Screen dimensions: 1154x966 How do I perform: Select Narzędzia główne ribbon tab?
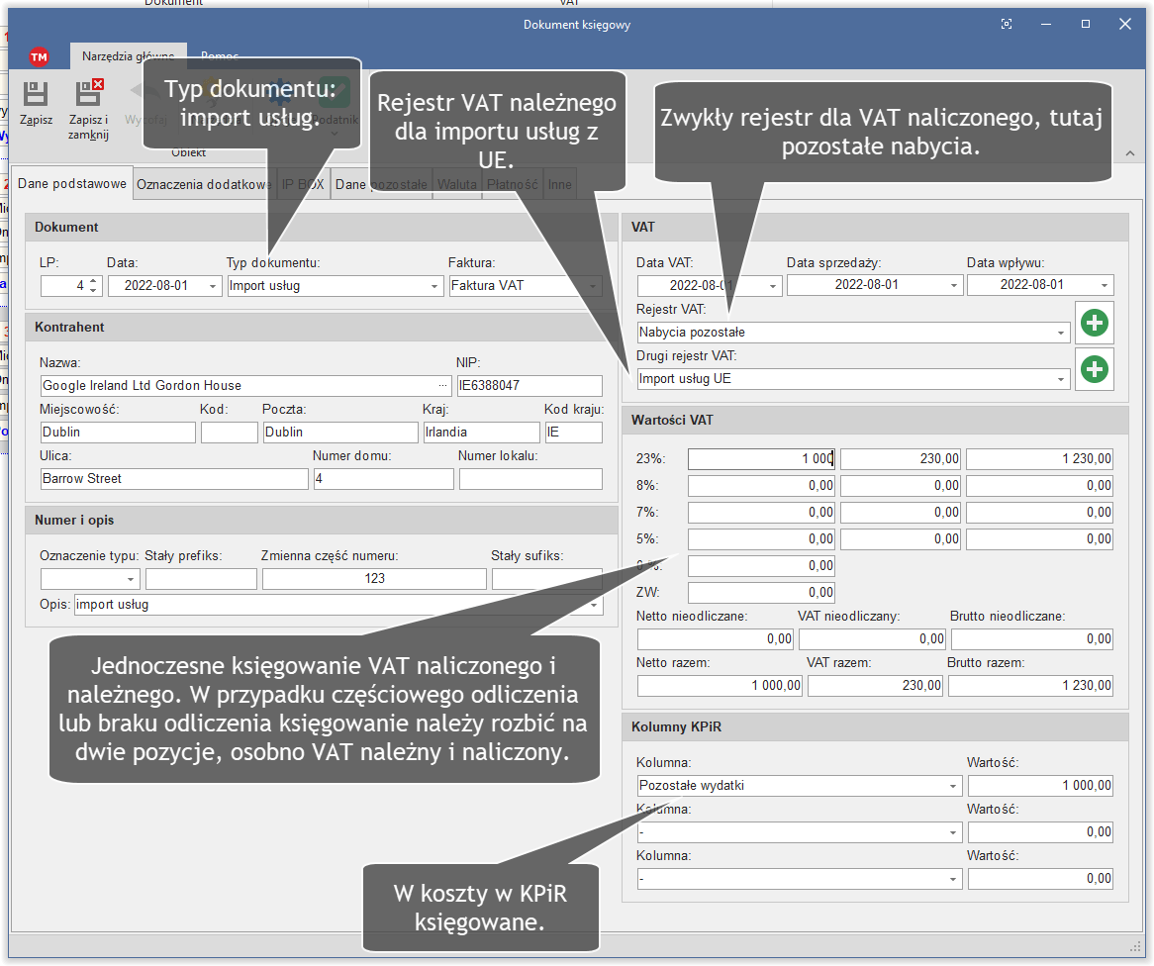[x=128, y=56]
